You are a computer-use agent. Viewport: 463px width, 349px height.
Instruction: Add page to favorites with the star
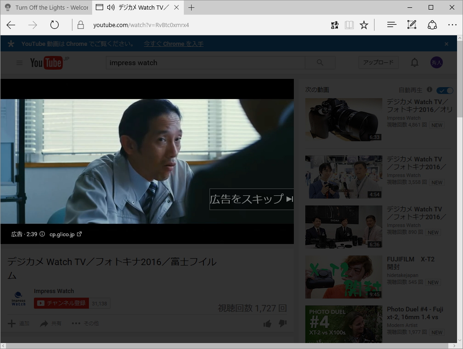(364, 25)
